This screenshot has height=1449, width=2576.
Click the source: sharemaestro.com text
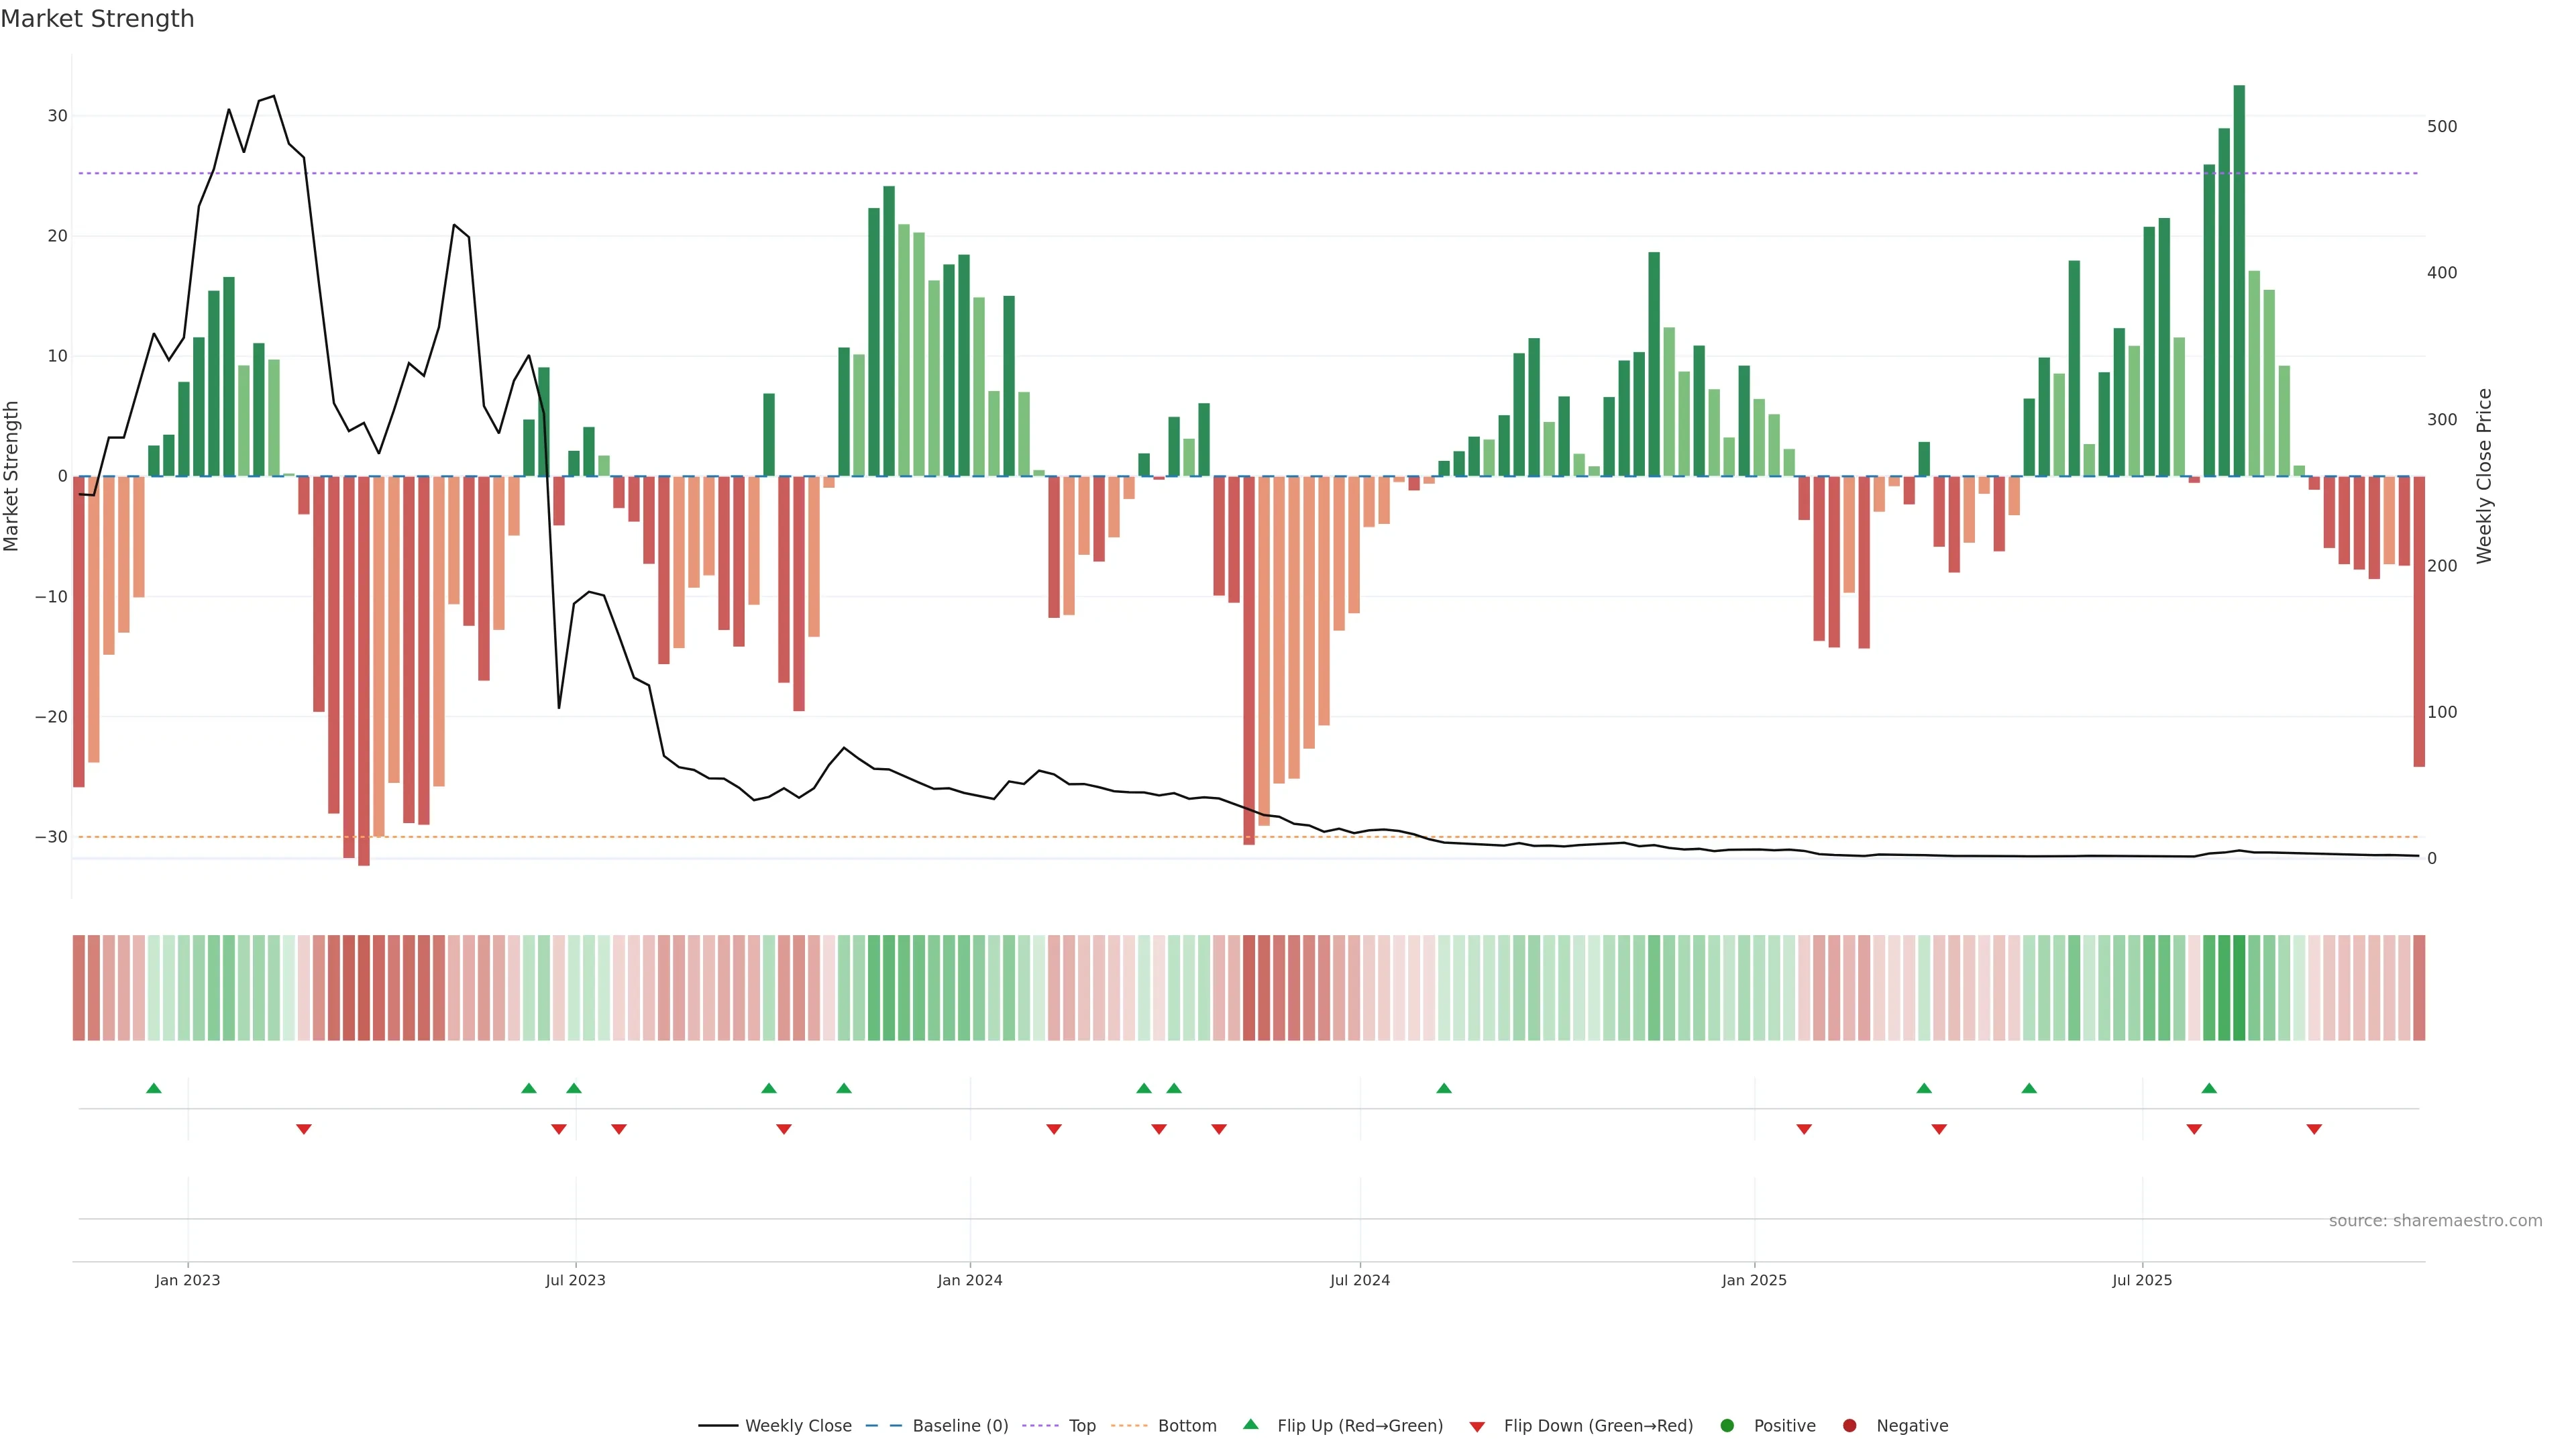(x=2435, y=1221)
